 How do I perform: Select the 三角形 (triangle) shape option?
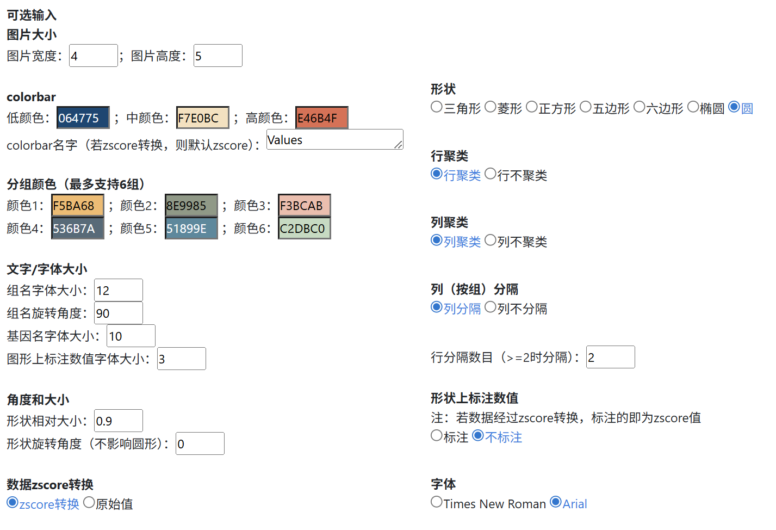click(x=436, y=107)
